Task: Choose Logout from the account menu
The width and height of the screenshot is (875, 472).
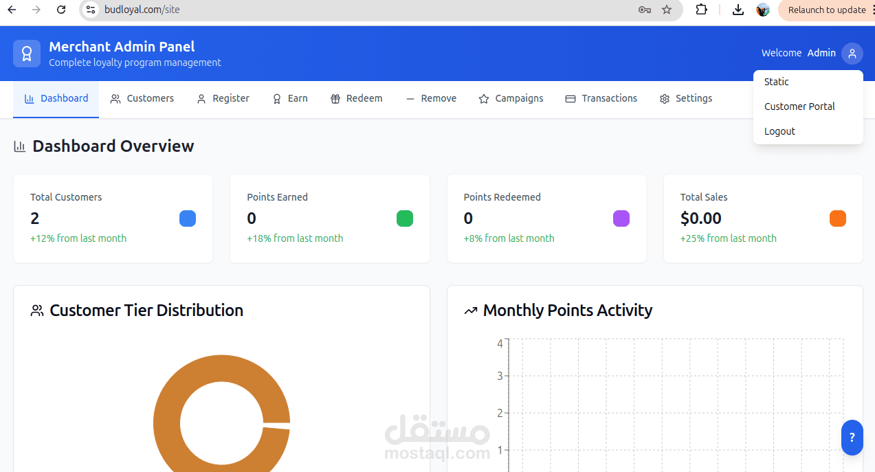Action: (779, 131)
